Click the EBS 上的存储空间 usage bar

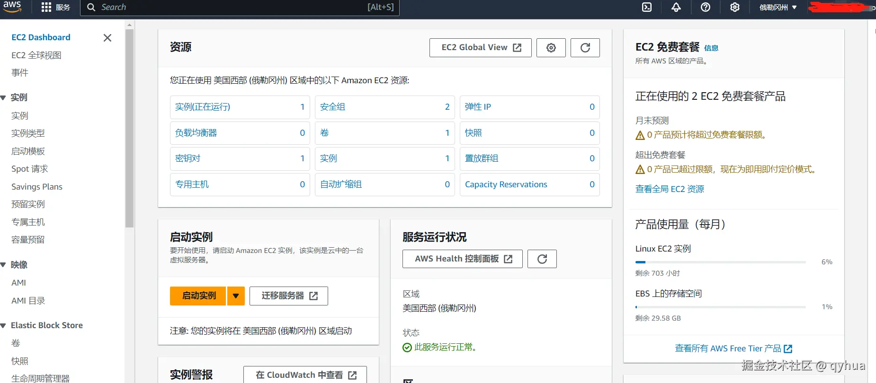721,307
